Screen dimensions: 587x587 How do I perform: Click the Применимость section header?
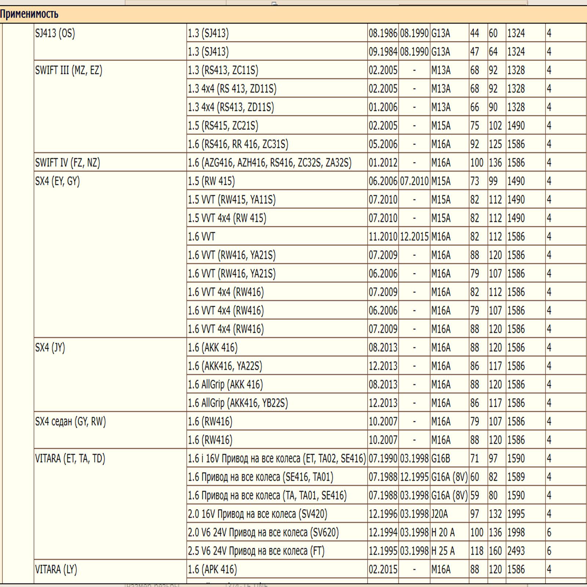point(29,14)
